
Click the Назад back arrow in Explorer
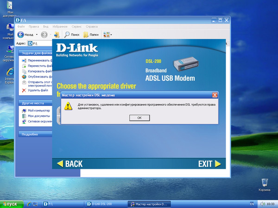pos(20,35)
